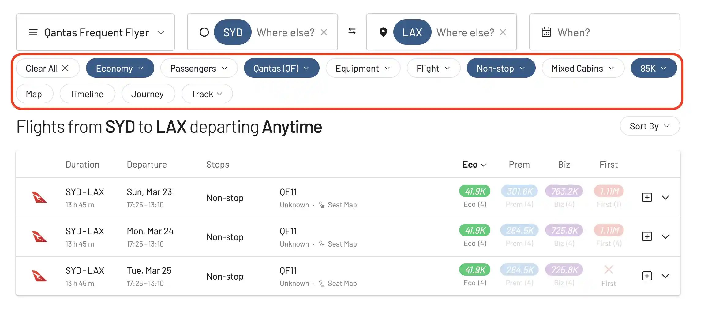Screen dimensions: 704x312
Task: Select 264.5K Prem fare on Tue, Mar 25
Action: 519,270
